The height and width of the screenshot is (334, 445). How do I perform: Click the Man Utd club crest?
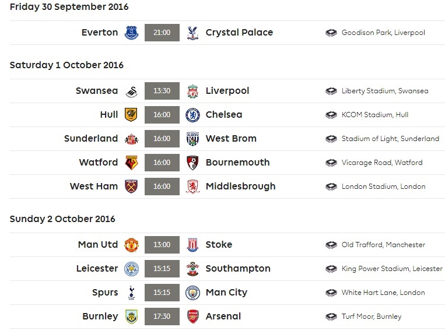pos(131,245)
